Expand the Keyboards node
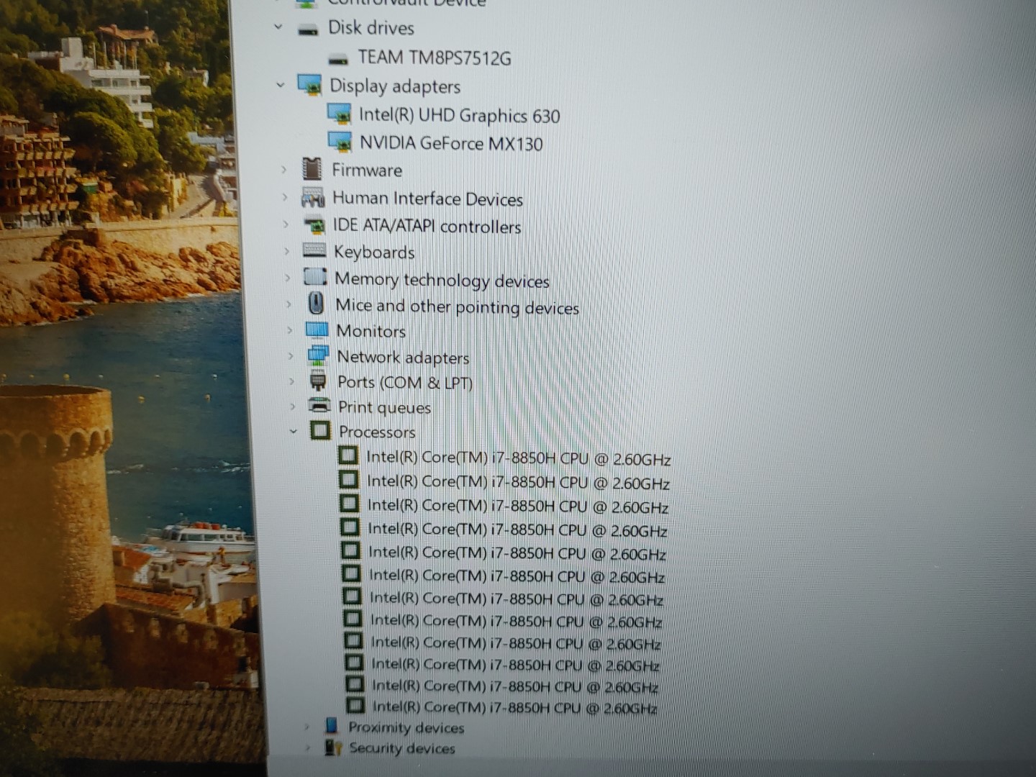 (x=287, y=251)
